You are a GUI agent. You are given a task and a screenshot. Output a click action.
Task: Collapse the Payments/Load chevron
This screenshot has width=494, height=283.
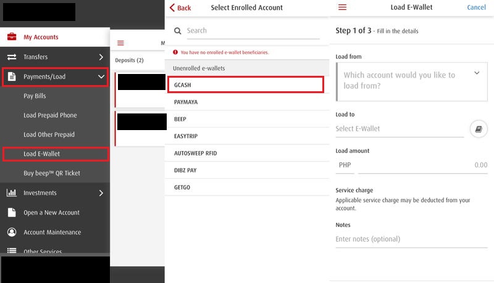click(101, 76)
